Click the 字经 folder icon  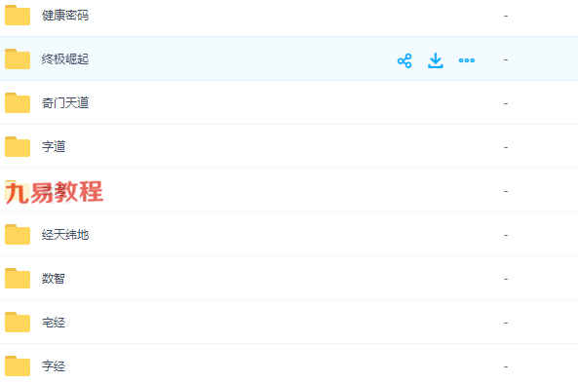coord(18,366)
